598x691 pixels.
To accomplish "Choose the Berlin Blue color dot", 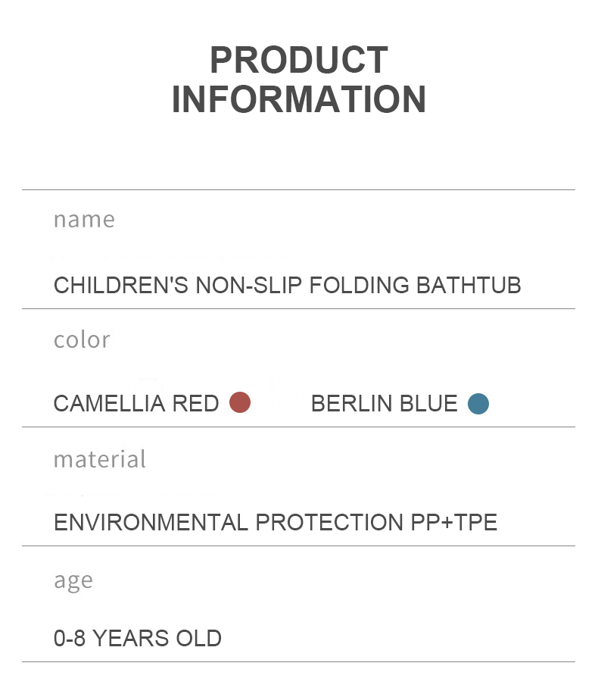I will pyautogui.click(x=478, y=404).
